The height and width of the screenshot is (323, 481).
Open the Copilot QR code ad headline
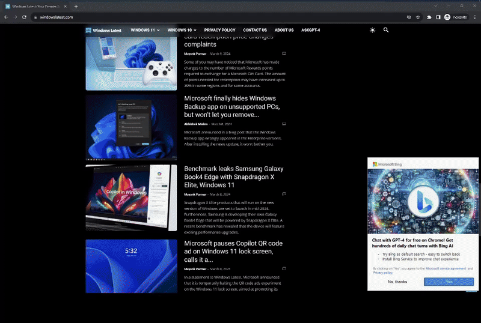[x=233, y=252]
